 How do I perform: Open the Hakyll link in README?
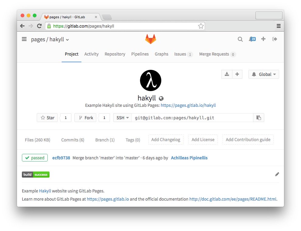45,191
